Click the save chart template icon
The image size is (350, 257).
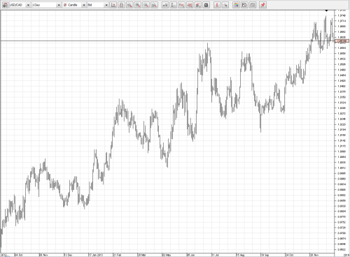244,5
